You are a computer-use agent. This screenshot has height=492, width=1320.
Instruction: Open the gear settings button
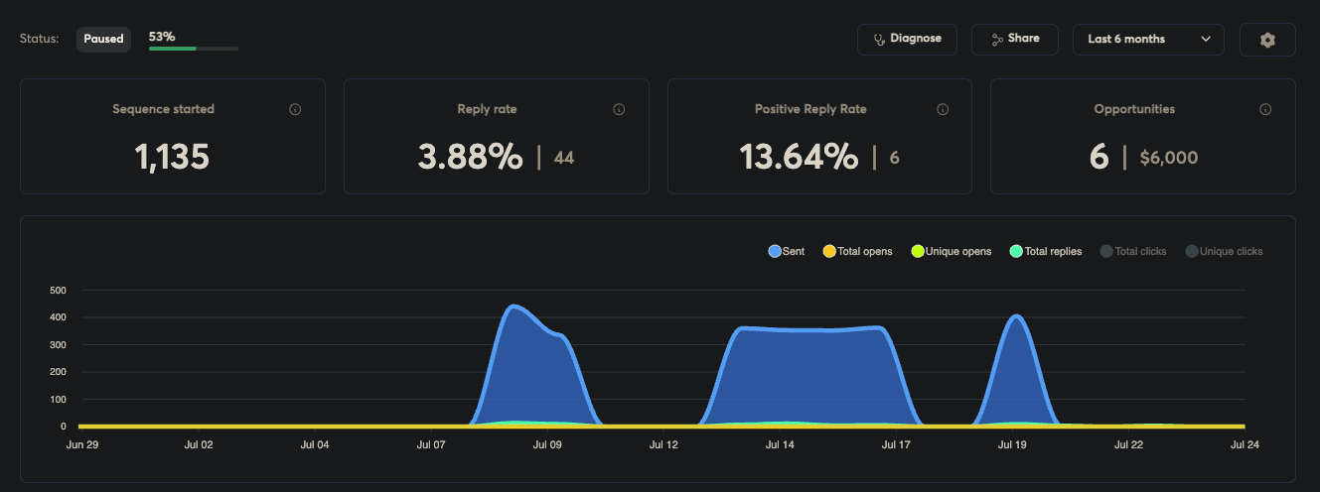[1267, 40]
